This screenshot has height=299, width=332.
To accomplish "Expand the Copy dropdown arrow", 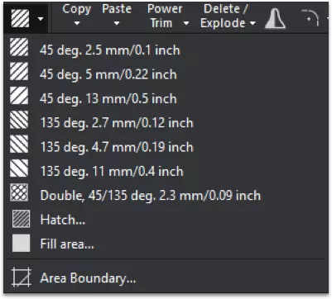I will 77,24.
